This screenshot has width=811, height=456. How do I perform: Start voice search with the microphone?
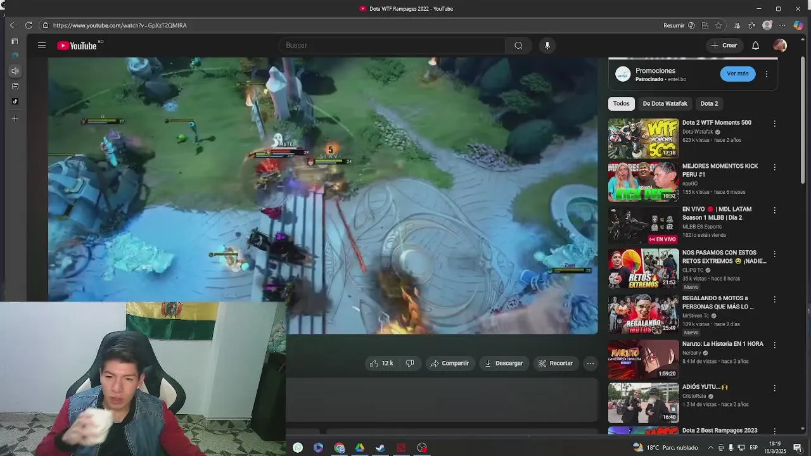point(547,46)
